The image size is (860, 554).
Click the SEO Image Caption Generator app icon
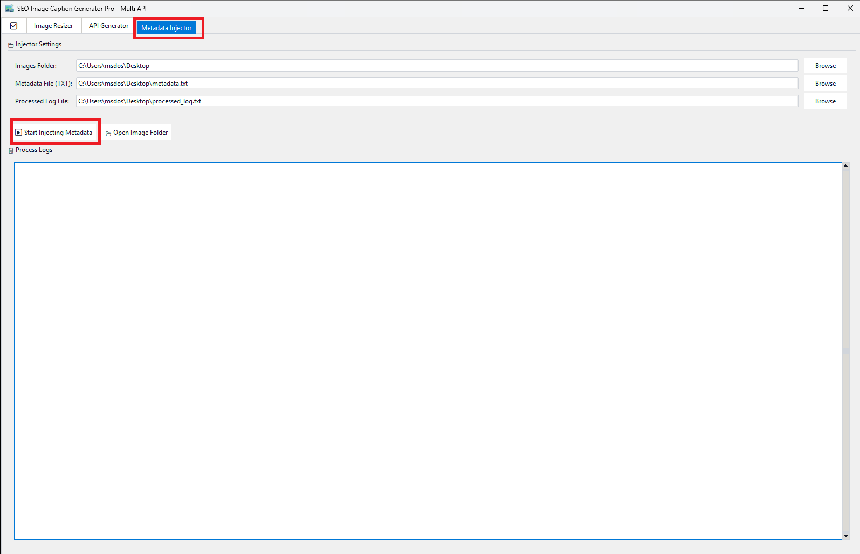9,8
